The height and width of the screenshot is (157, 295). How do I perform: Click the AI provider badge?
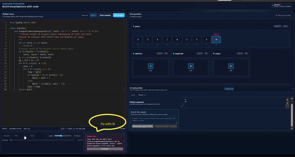[229, 89]
